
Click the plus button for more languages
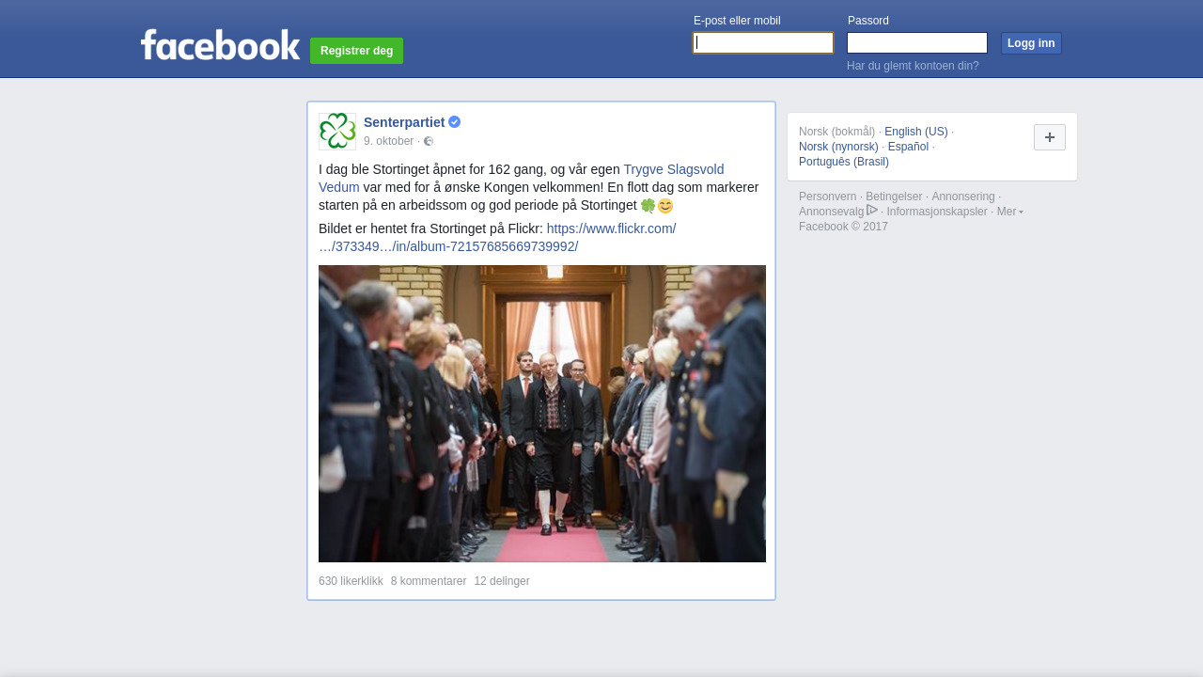1050,137
